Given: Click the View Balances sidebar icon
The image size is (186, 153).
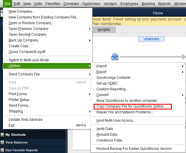Looking at the screenshot, I should coord(2,142).
